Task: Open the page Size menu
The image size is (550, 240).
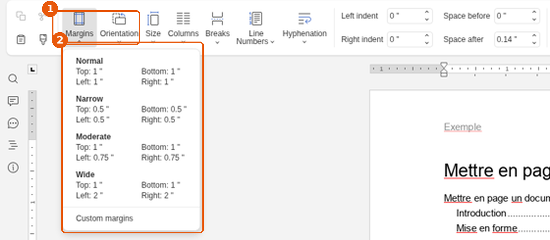Action: click(x=153, y=27)
